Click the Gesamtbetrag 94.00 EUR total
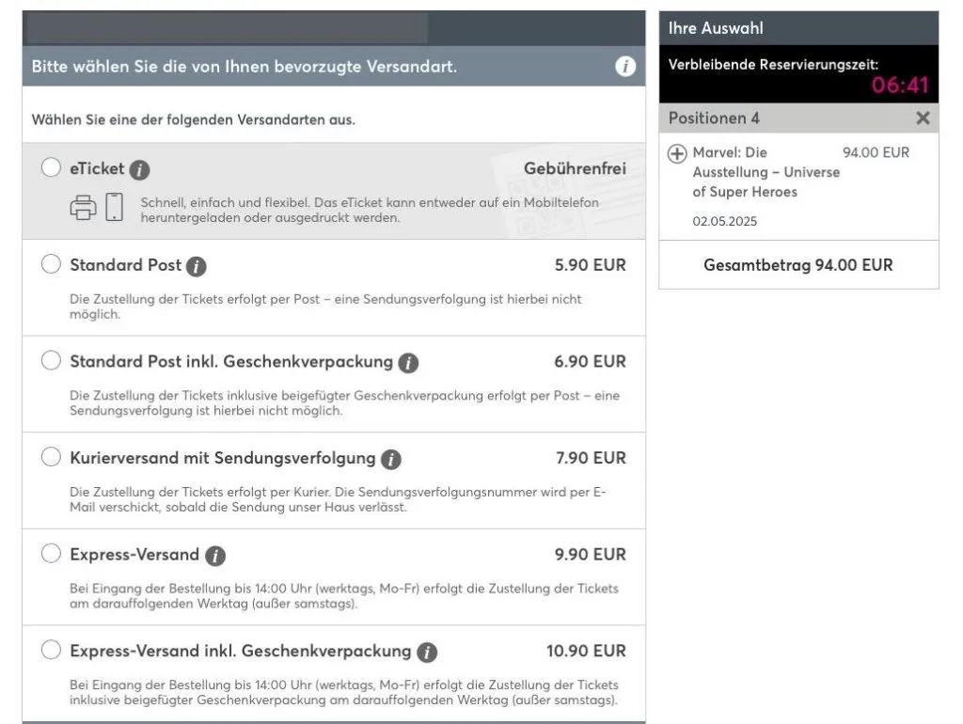The height and width of the screenshot is (724, 963). coord(797,265)
